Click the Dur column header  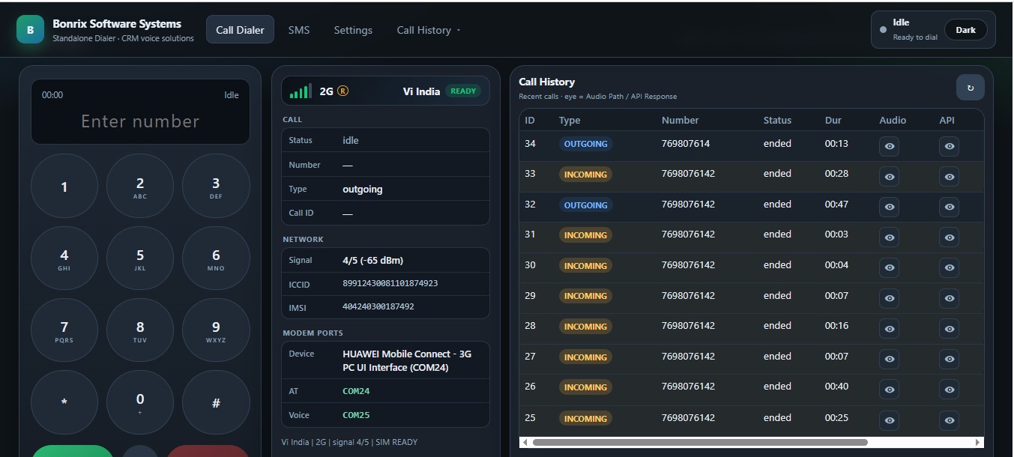833,120
